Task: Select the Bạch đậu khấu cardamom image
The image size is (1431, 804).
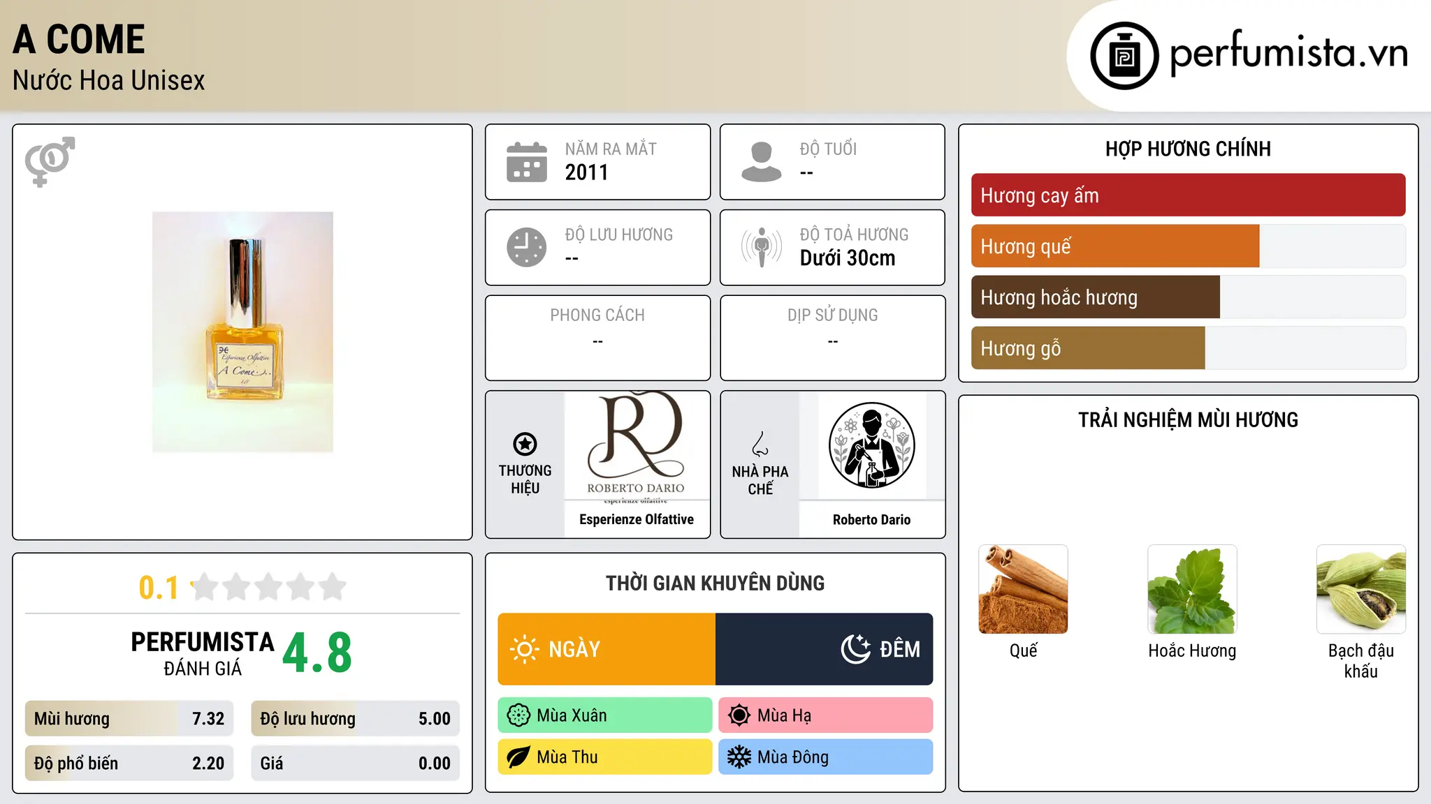Action: click(1361, 589)
